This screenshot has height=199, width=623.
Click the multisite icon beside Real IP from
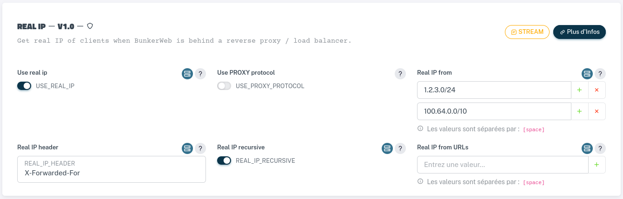point(587,74)
